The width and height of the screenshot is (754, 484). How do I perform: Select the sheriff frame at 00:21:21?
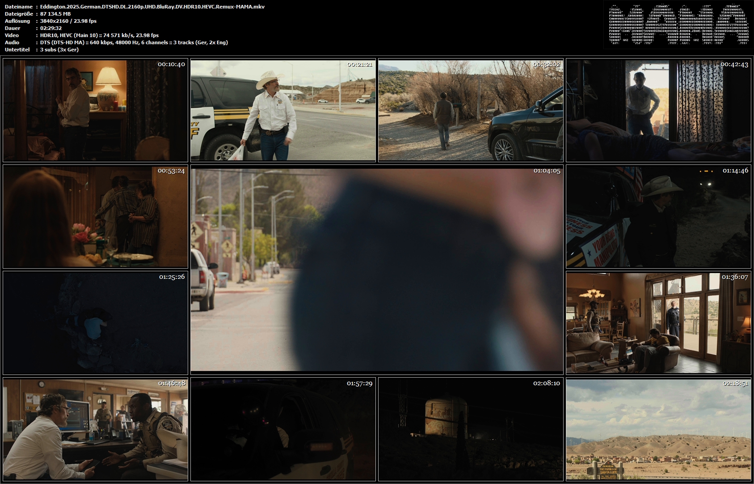coord(283,110)
